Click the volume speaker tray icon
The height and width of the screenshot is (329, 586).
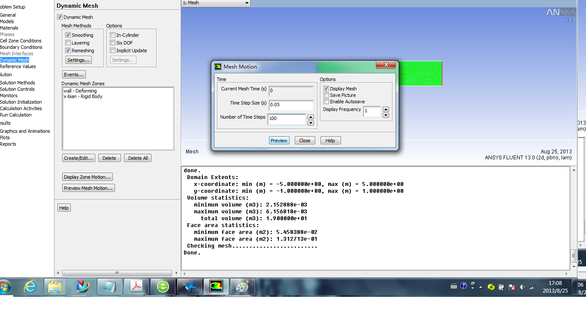[x=522, y=287]
